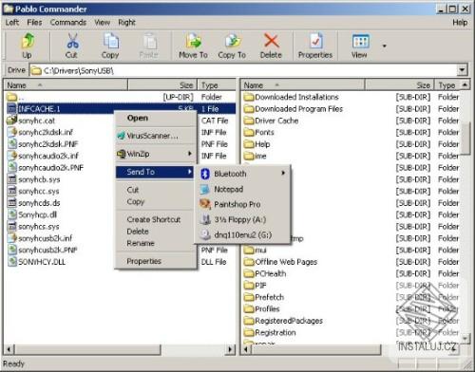Select sonyhcds.ds file

tap(39, 203)
